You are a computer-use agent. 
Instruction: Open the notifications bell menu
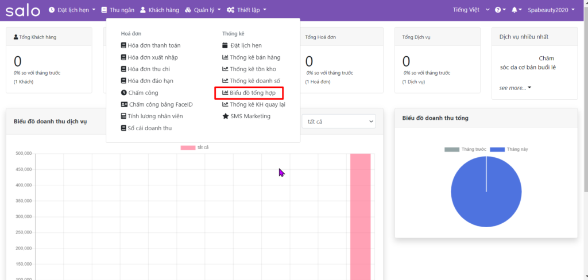(x=517, y=10)
